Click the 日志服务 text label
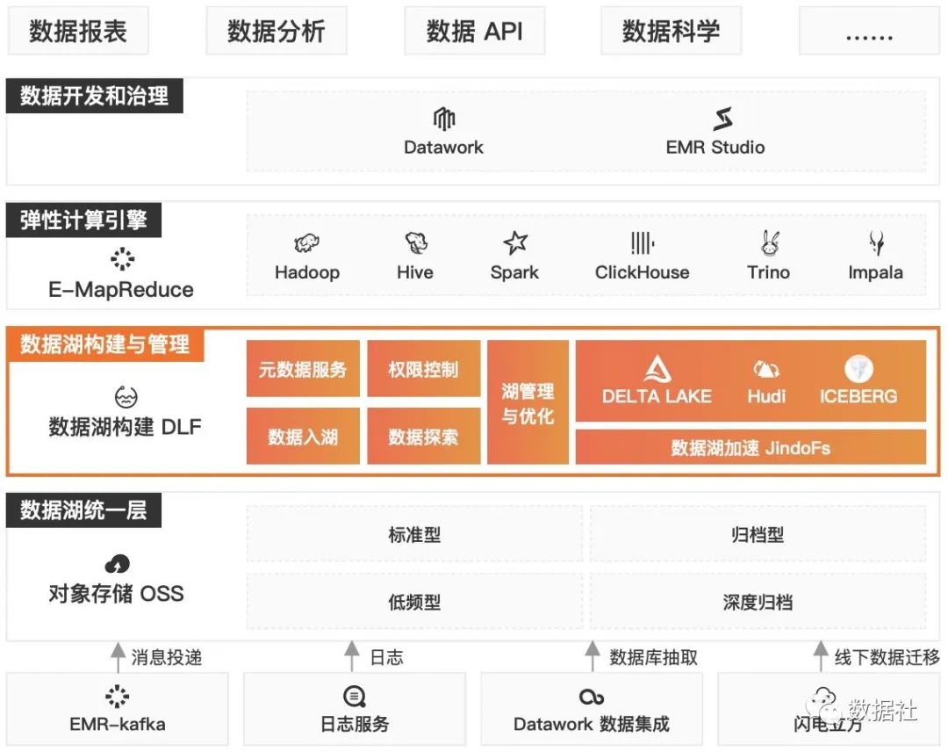 pos(355,724)
